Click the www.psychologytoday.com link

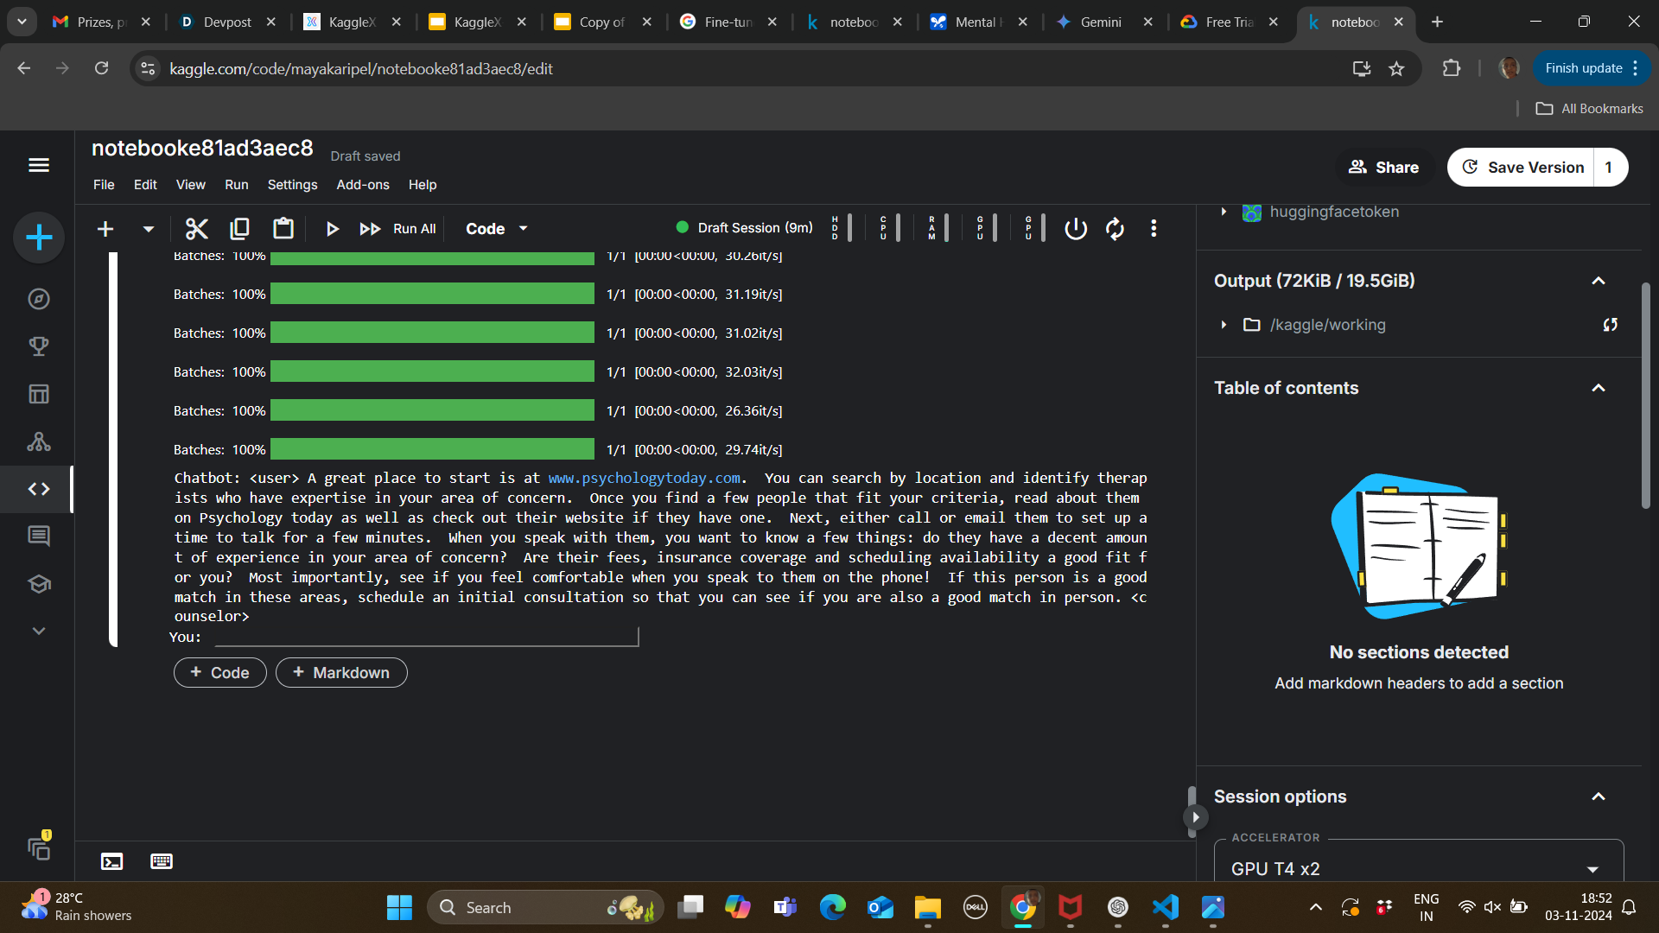(644, 478)
